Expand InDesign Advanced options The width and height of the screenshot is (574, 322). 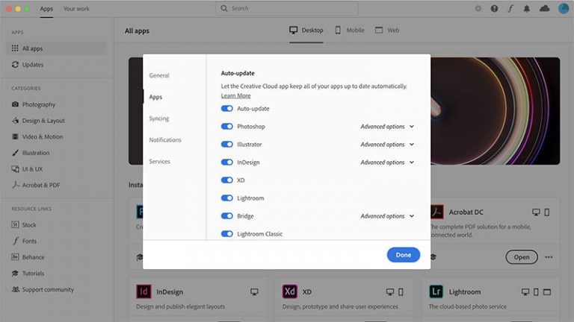click(387, 162)
